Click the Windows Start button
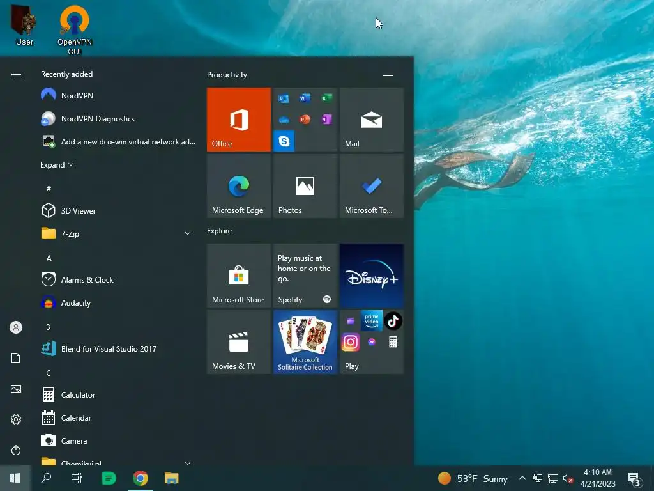The width and height of the screenshot is (654, 491). coord(15,478)
